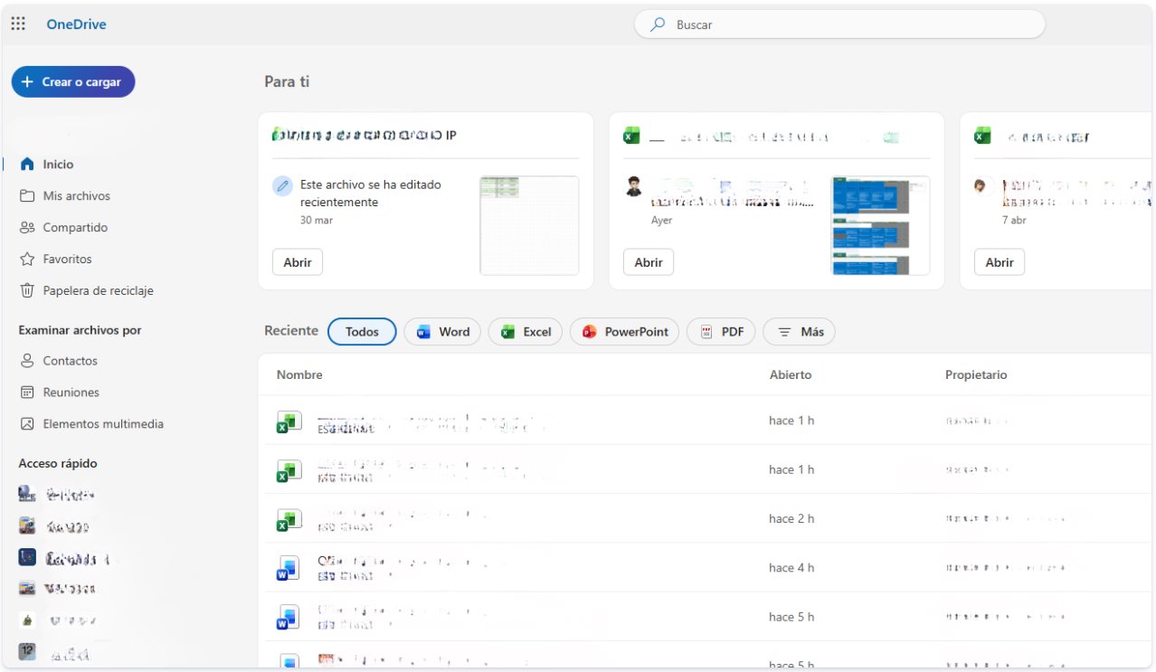Click the first Acceso rápido site icon
Image resolution: width=1156 pixels, height=672 pixels.
27,494
